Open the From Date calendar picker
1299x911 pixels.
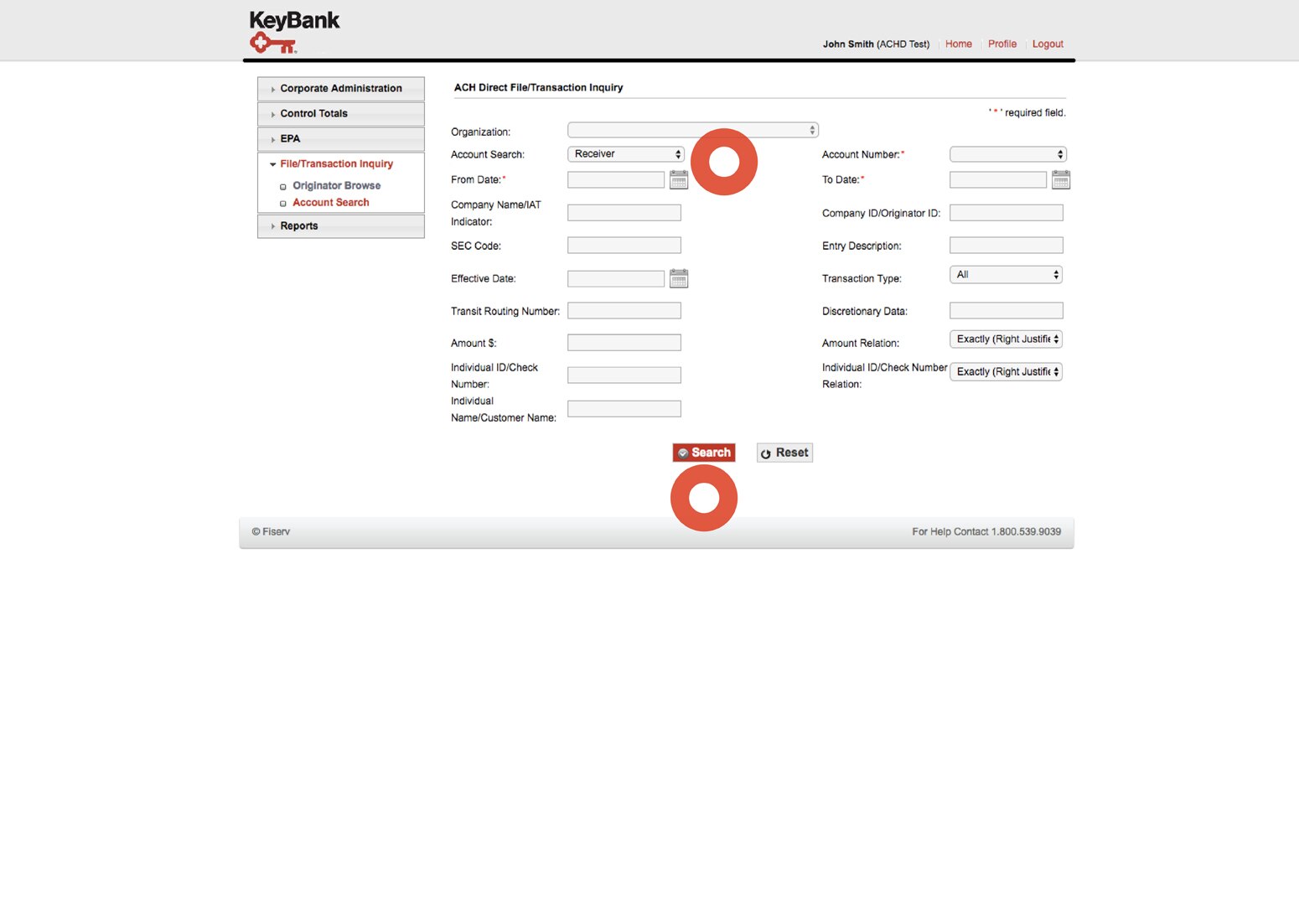(679, 179)
